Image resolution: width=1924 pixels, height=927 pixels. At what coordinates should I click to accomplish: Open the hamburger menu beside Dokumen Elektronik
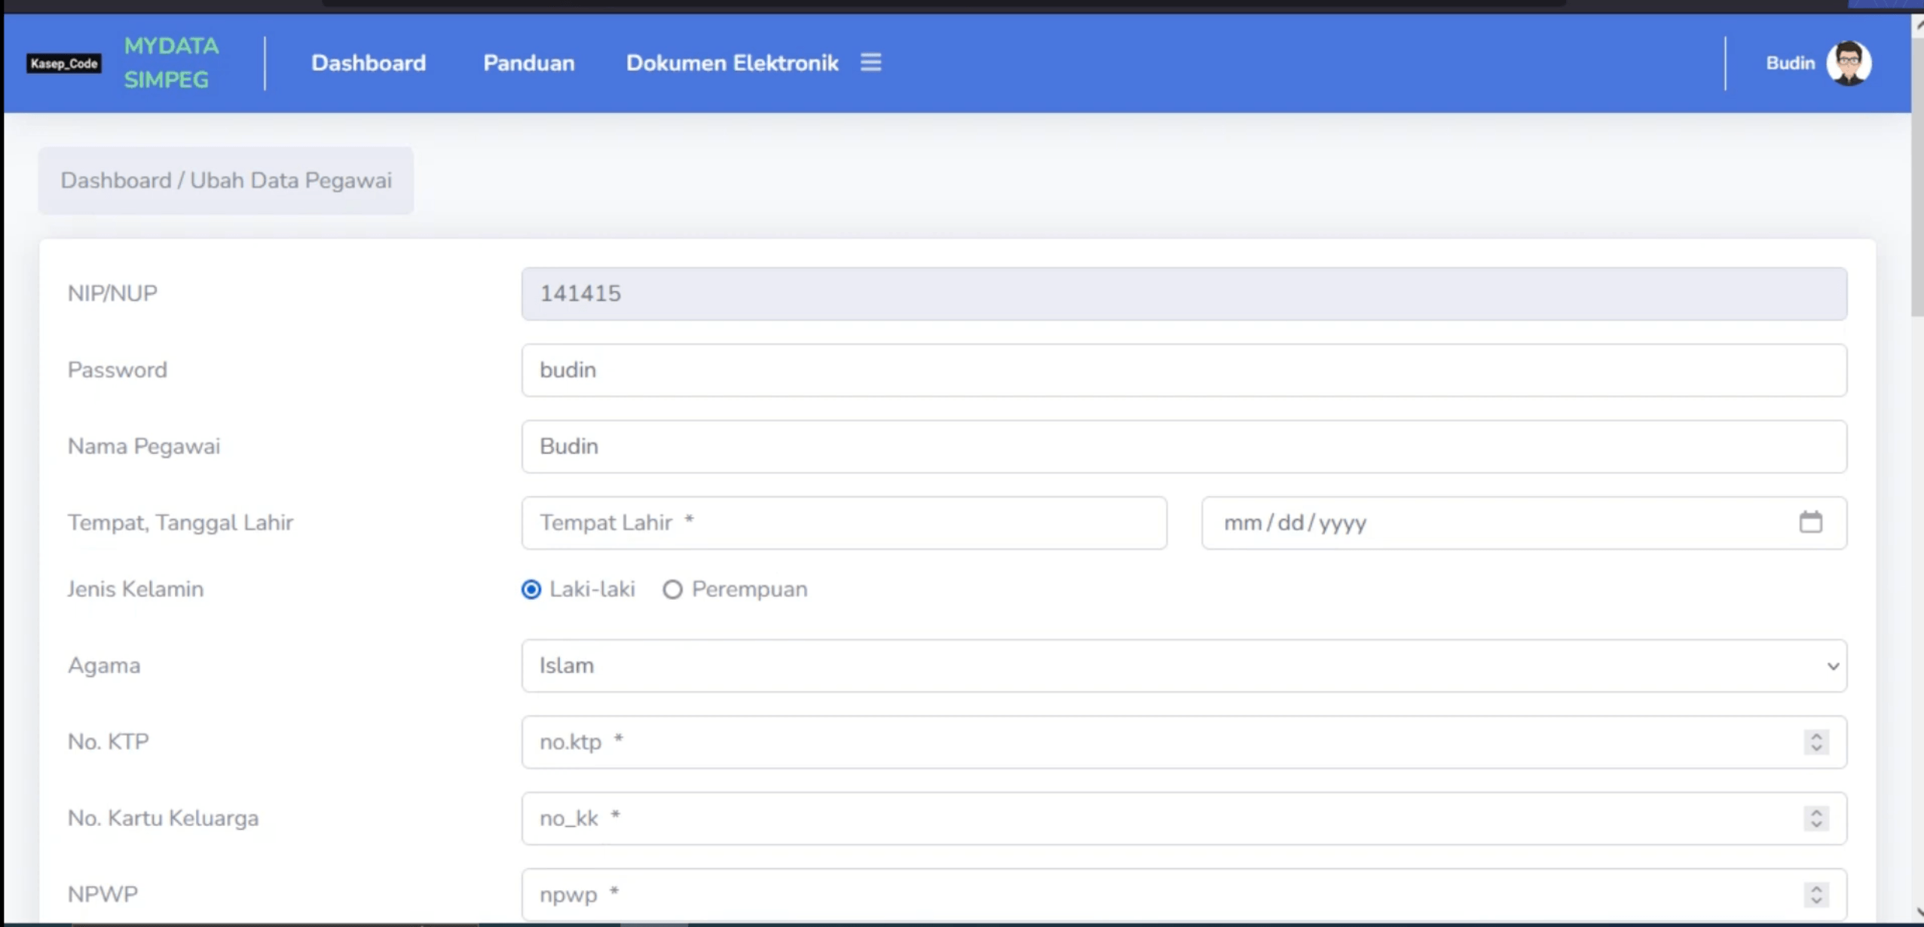pos(870,63)
